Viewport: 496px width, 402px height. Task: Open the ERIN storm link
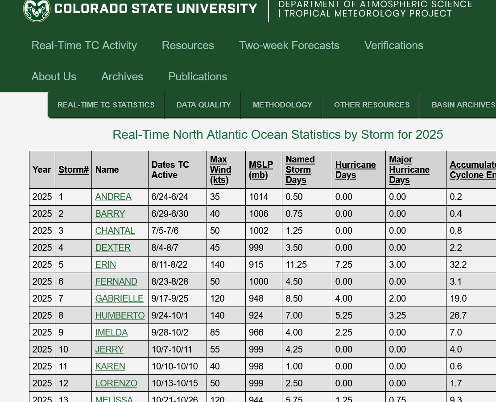pyautogui.click(x=105, y=265)
